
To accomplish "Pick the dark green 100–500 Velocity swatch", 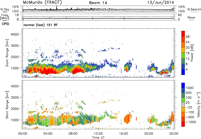I will point(183,95).
